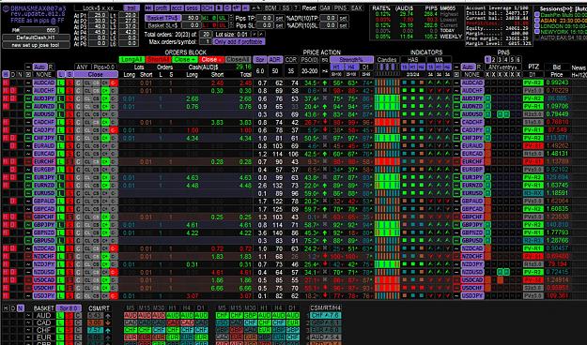Click the Strength% header button

click(351, 60)
